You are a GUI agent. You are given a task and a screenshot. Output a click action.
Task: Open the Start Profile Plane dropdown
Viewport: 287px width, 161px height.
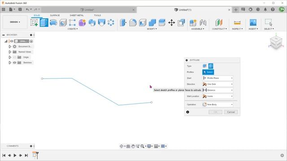[218, 78]
